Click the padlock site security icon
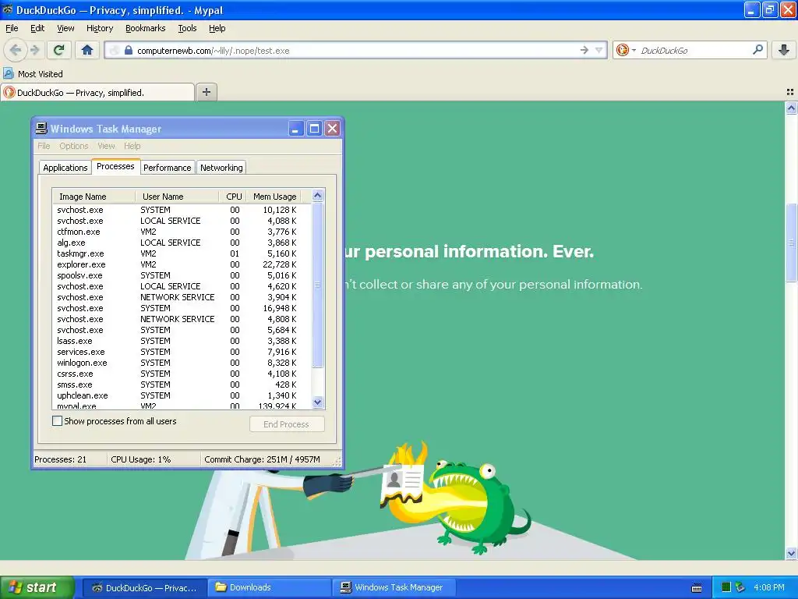 (x=129, y=51)
